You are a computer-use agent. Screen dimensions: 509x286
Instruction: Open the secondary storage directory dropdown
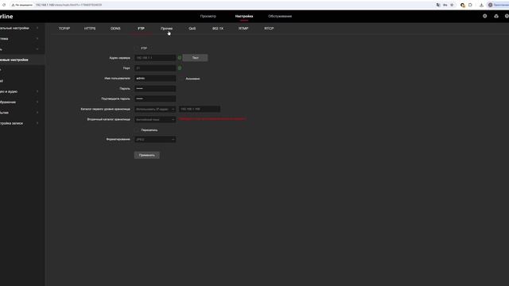pyautogui.click(x=155, y=120)
